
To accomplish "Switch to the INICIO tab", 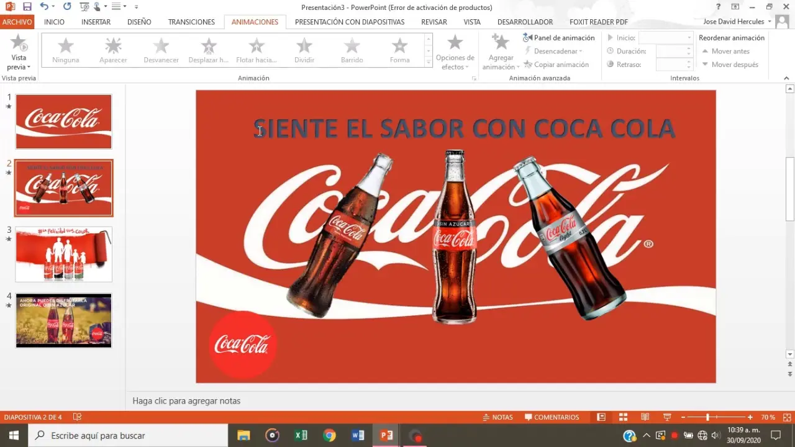I will pyautogui.click(x=54, y=22).
